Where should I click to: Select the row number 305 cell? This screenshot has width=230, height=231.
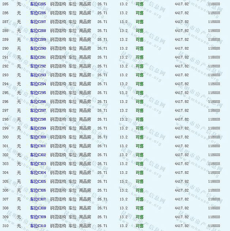coord(5,181)
